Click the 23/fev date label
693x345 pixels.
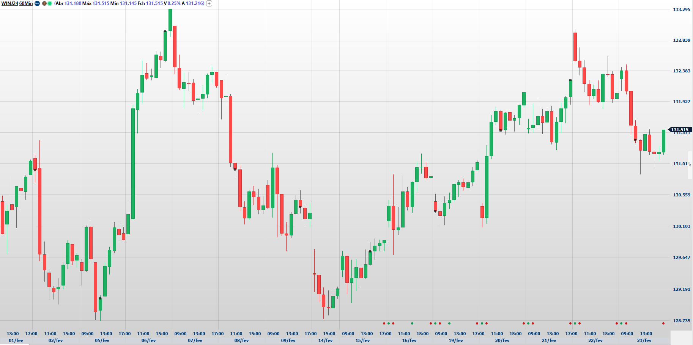click(x=644, y=340)
